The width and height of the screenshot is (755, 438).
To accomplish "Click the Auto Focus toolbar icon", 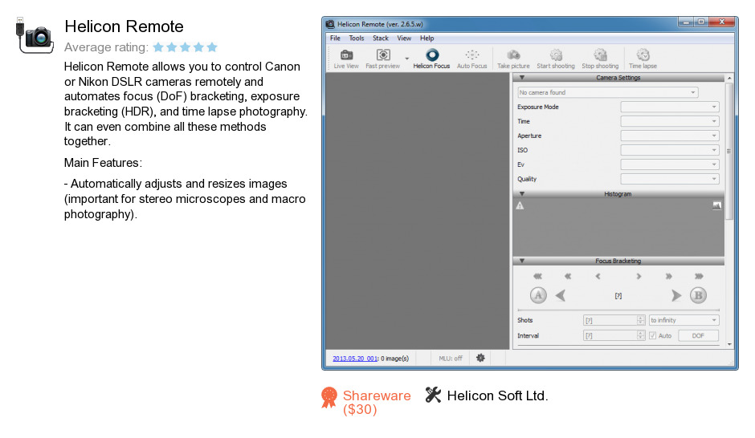I will (x=472, y=59).
